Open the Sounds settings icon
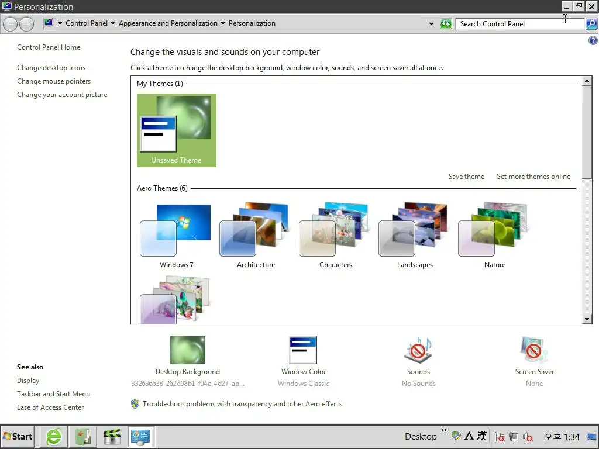This screenshot has width=599, height=449. pos(418,350)
